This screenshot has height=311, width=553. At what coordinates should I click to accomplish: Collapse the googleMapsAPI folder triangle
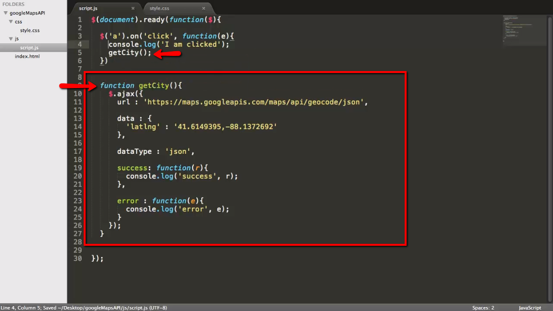click(6, 13)
